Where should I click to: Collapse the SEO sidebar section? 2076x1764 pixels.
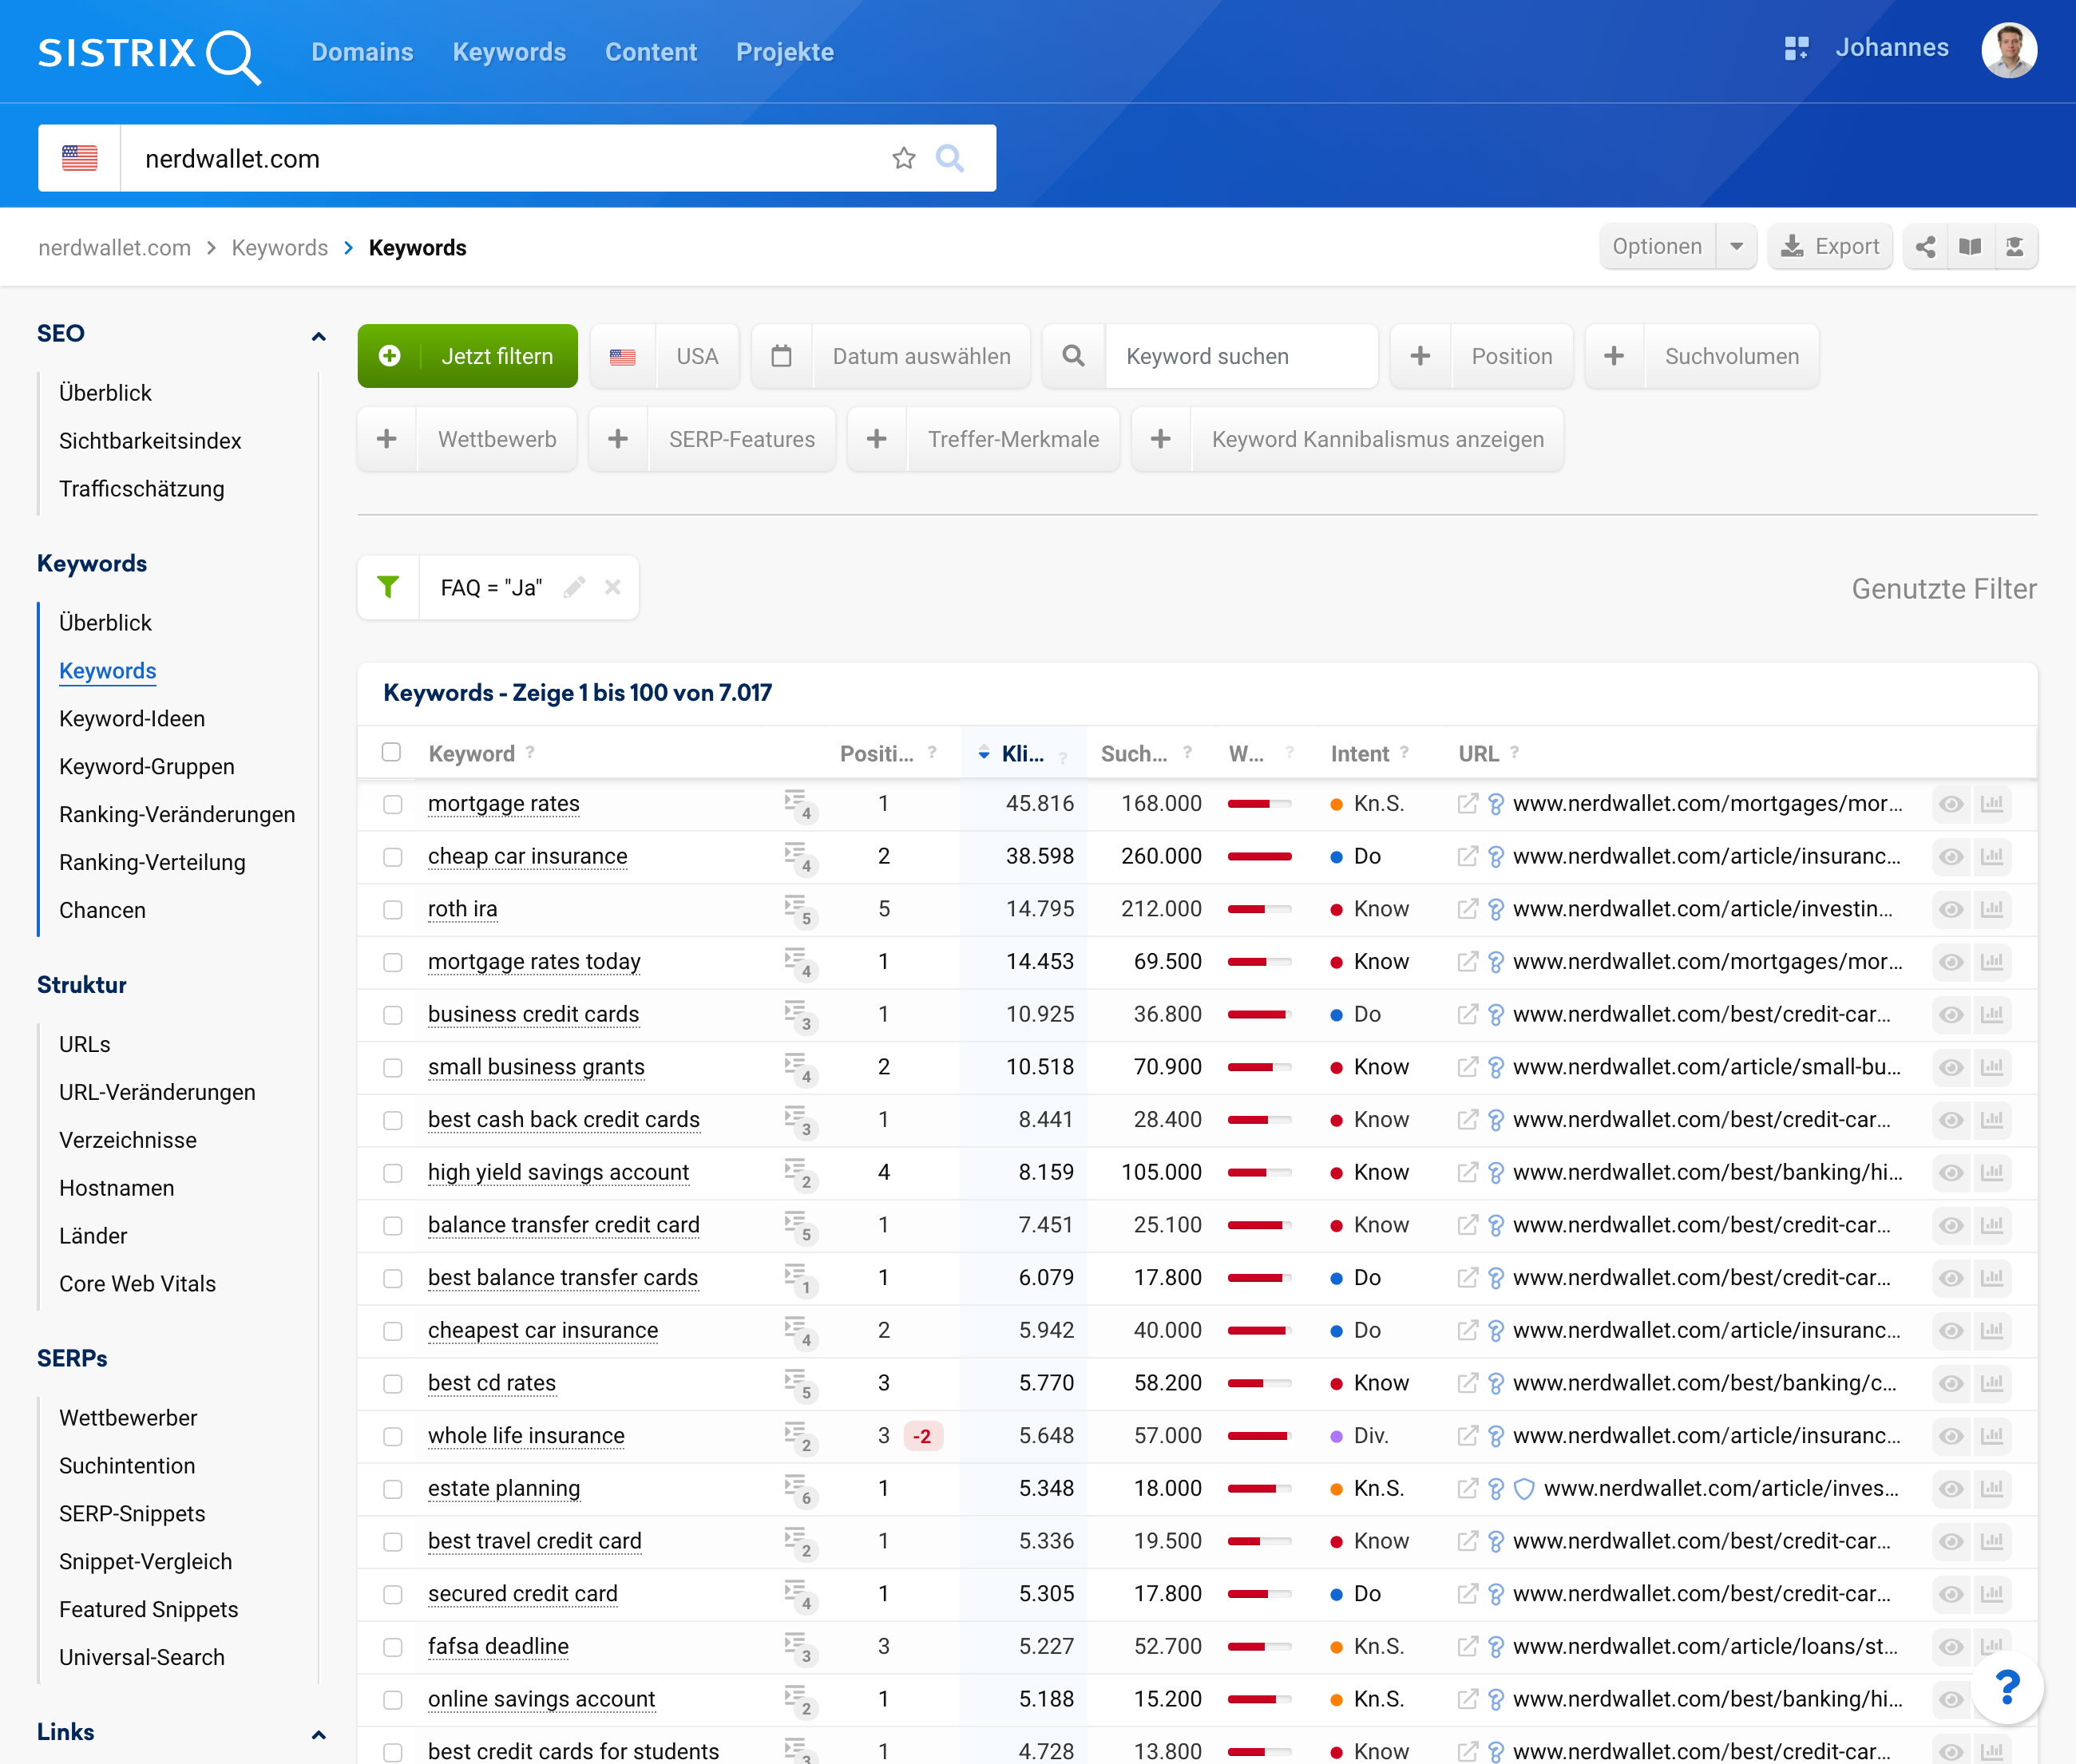tap(318, 335)
